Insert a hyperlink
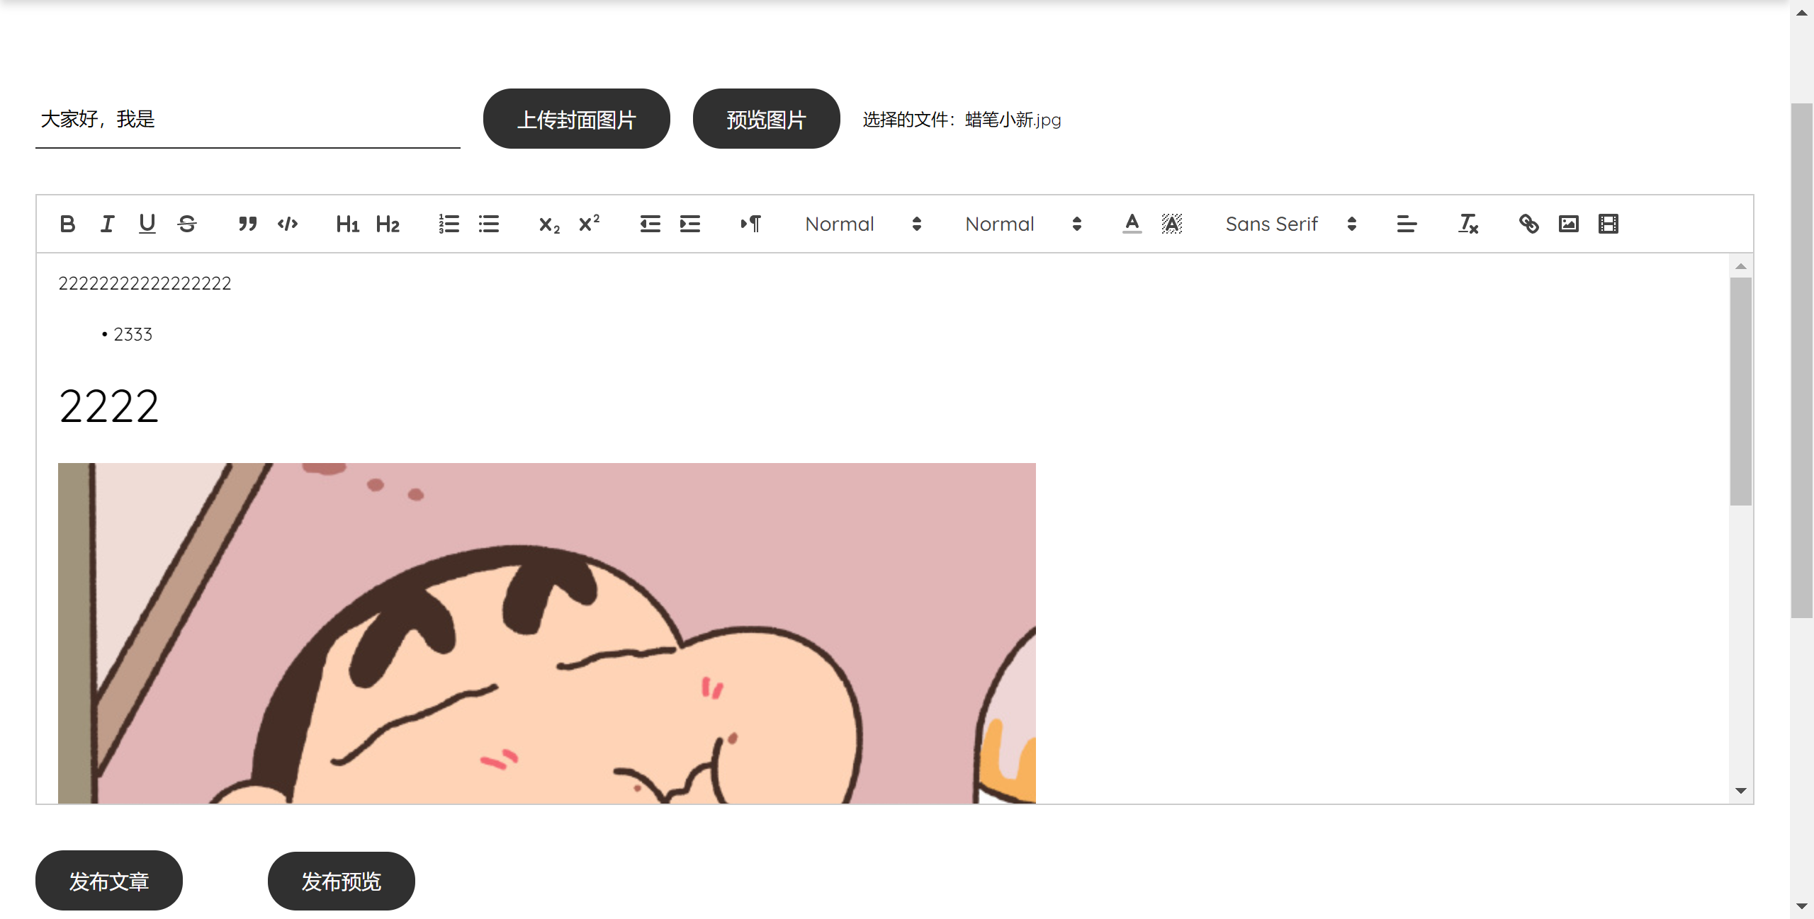The width and height of the screenshot is (1814, 919). click(x=1528, y=224)
